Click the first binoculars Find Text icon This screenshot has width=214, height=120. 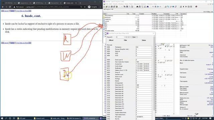[137, 7]
